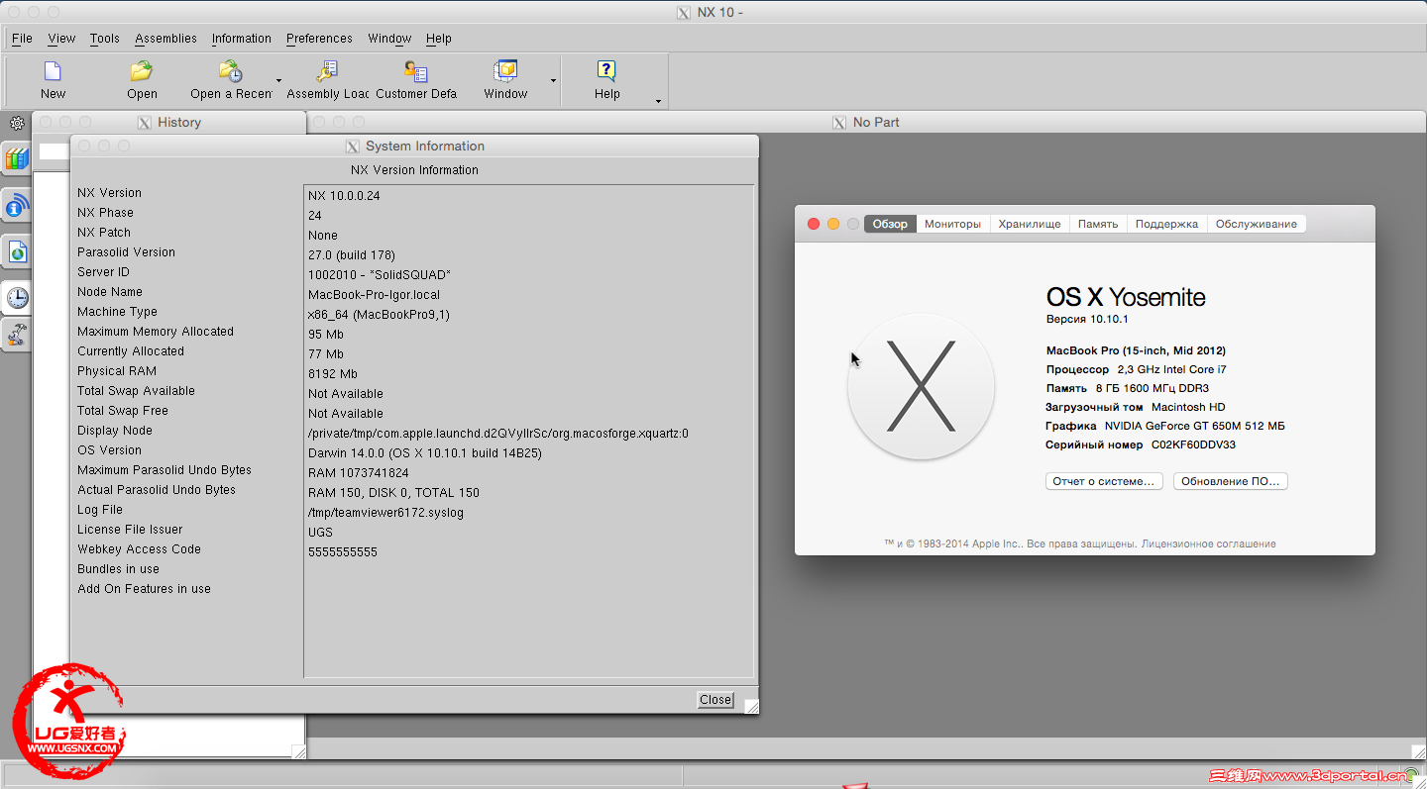Click the New file toolbar icon

[x=53, y=71]
